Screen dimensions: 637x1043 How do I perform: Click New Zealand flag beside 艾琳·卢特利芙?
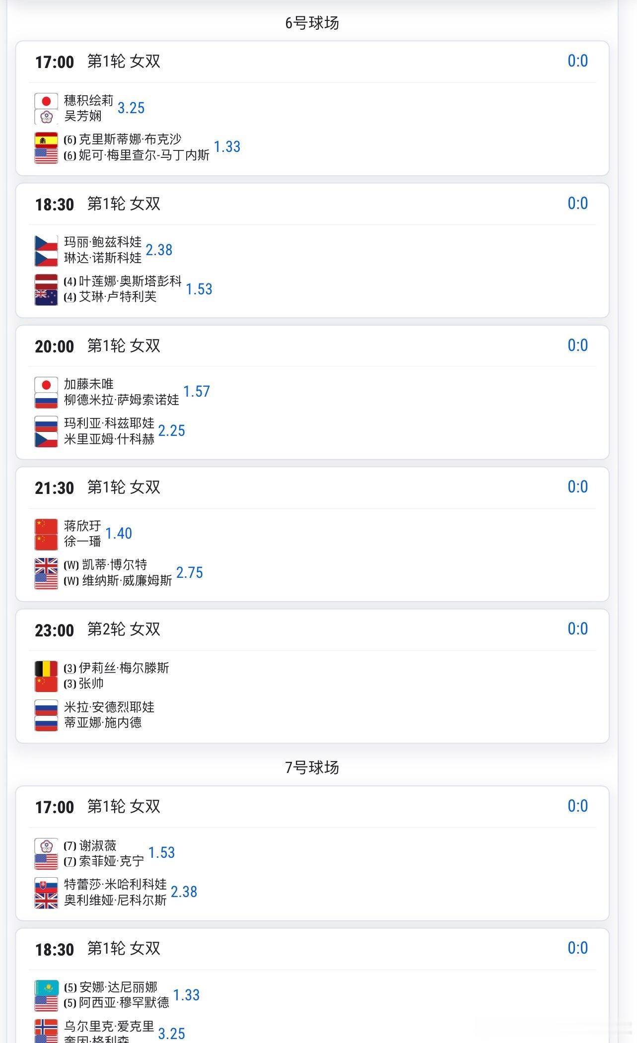(x=46, y=297)
